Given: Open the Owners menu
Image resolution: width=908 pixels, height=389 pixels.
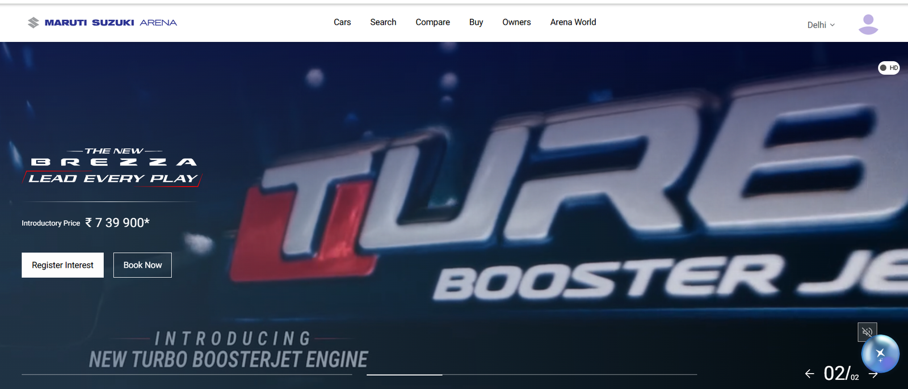Looking at the screenshot, I should pos(516,22).
